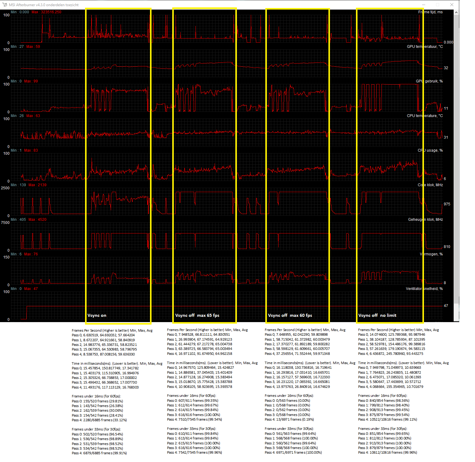Click the 'Vsync off max 60 fps' label

[x=290, y=315]
